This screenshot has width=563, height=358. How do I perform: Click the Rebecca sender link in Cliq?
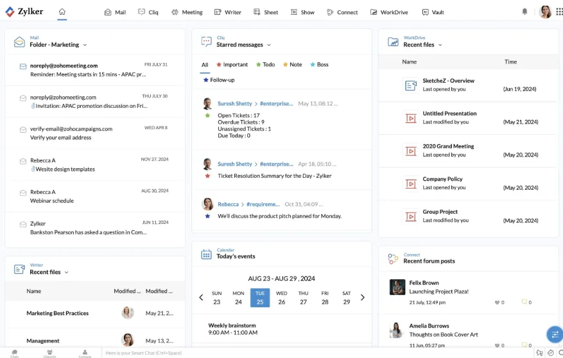(228, 205)
